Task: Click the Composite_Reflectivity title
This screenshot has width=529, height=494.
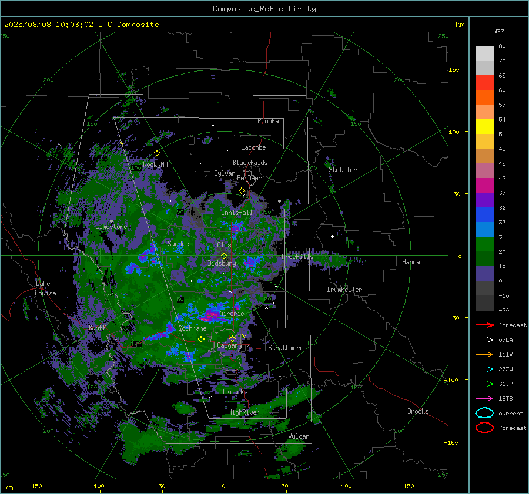Action: [264, 9]
